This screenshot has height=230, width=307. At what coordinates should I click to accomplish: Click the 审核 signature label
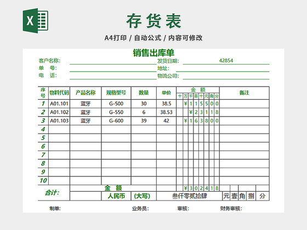pyautogui.click(x=183, y=209)
